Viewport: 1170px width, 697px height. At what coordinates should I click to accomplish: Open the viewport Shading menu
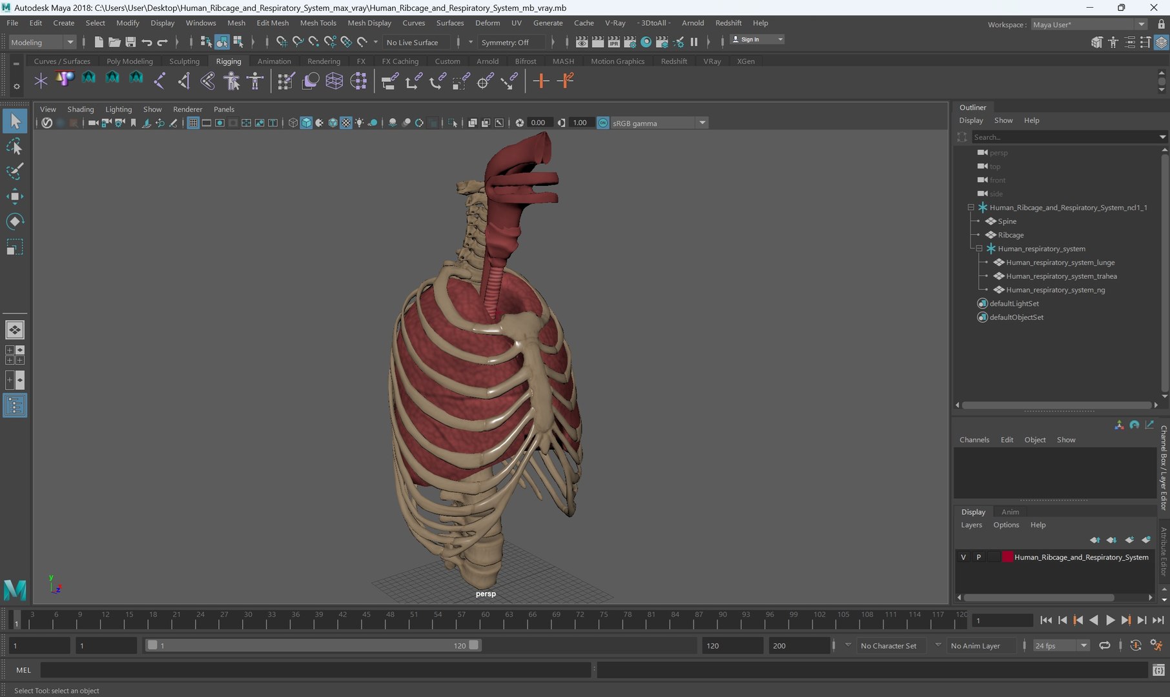coord(81,109)
